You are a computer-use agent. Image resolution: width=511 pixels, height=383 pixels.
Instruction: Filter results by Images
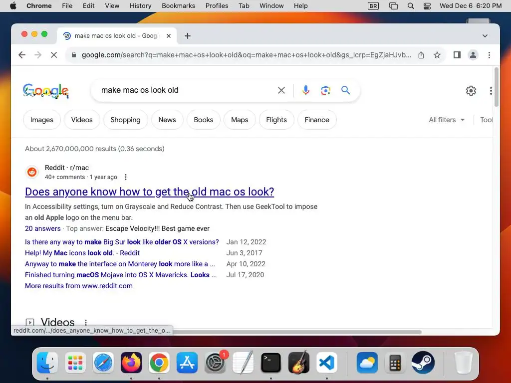[x=42, y=120]
